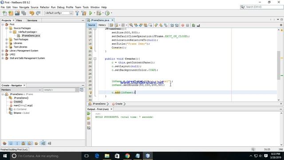
Task: Open the Refactor menu
Action: [x=44, y=7]
